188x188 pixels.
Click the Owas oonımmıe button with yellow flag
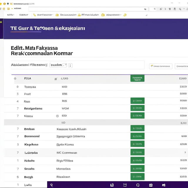click(x=161, y=66)
